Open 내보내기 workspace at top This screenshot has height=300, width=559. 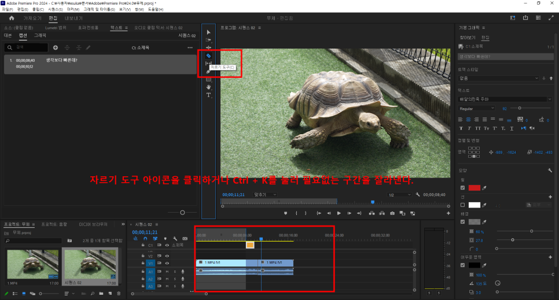coord(73,18)
